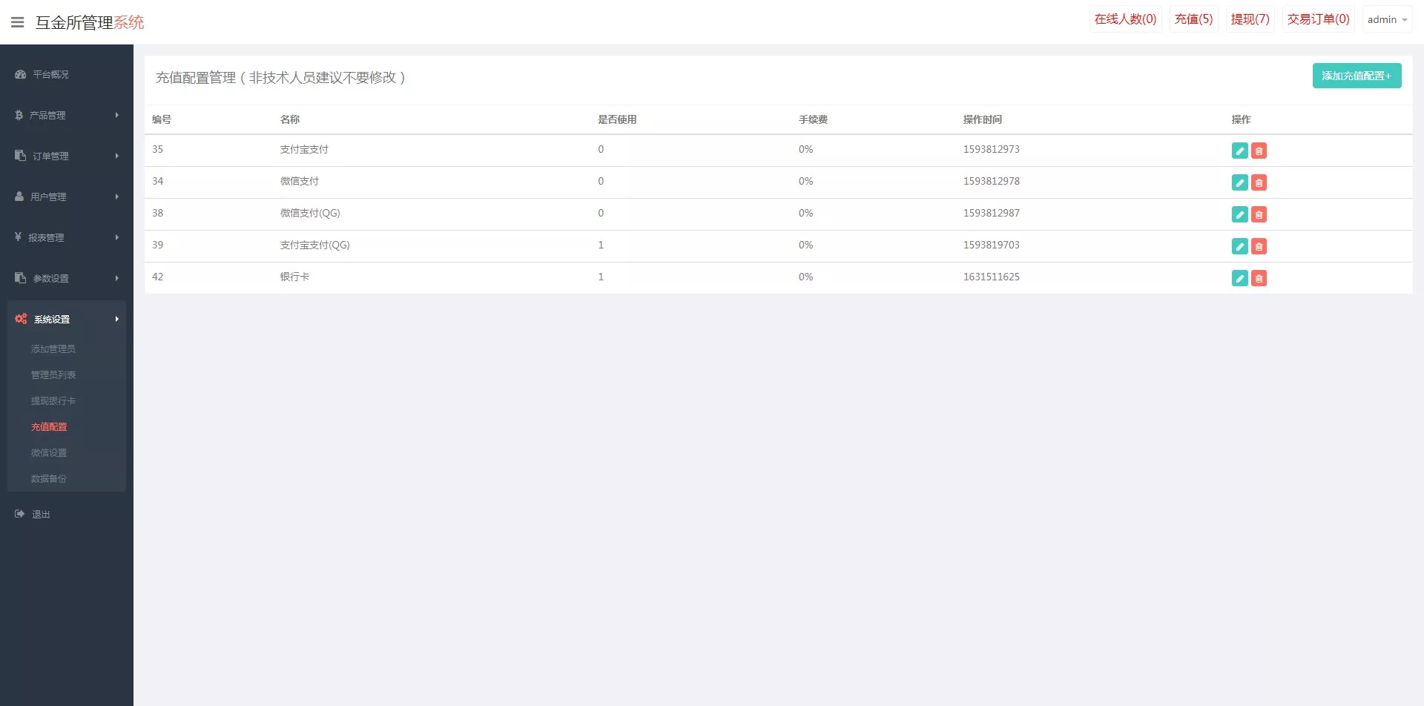Toggle the hamburger sidebar menu icon
The height and width of the screenshot is (706, 1424).
coord(18,22)
